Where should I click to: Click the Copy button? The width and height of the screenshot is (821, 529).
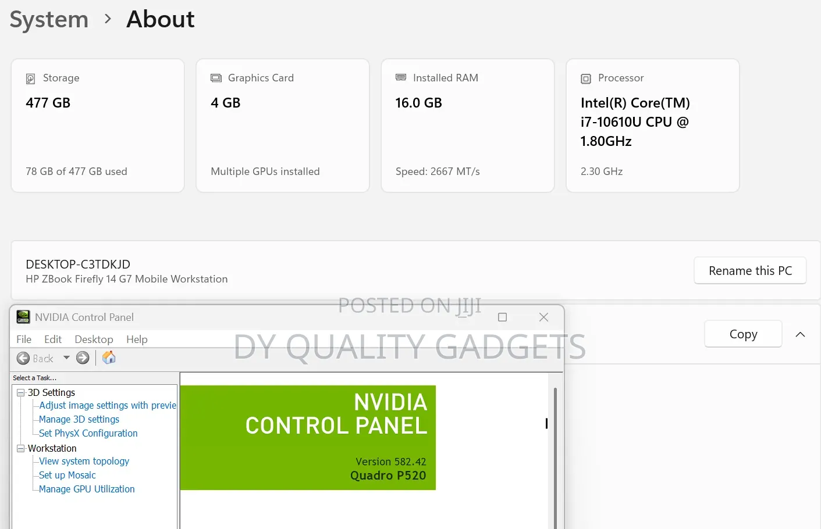pos(743,334)
